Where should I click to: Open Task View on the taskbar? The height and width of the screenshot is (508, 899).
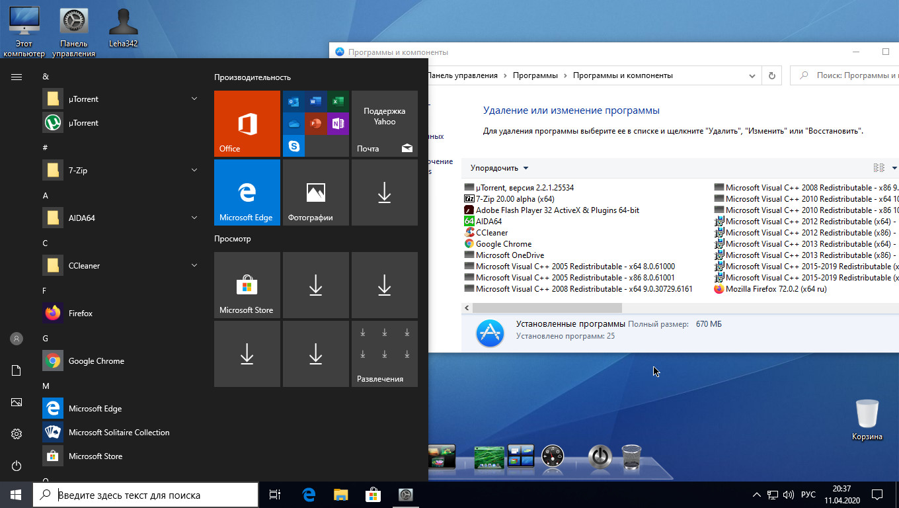click(x=275, y=495)
